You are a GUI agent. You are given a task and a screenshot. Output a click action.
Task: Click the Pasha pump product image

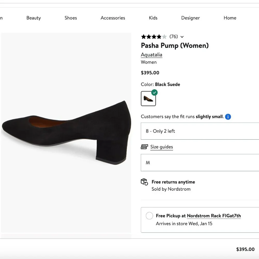point(66,133)
